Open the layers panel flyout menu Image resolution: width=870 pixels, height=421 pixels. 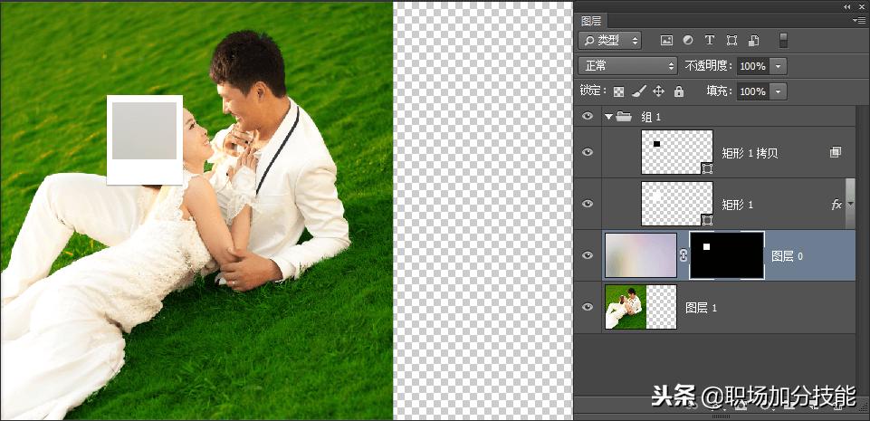pos(858,21)
